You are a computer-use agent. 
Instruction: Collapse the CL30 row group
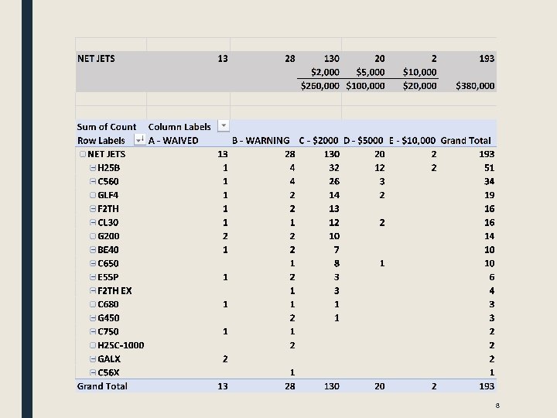point(93,222)
